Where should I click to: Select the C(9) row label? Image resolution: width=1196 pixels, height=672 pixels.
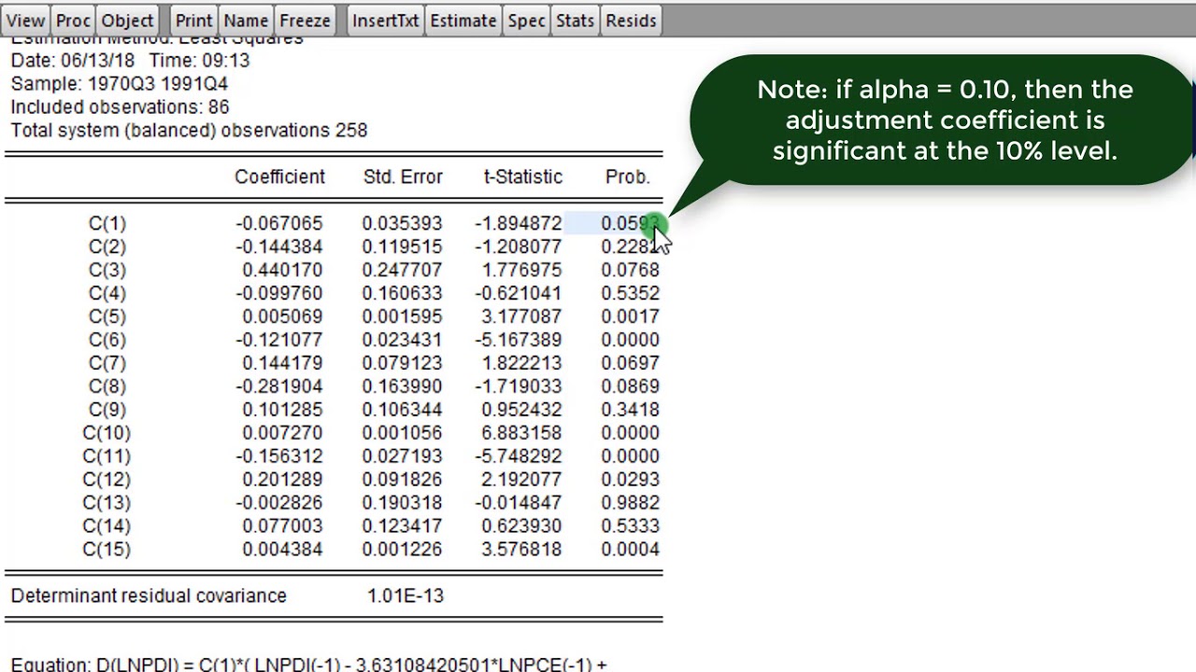click(107, 411)
